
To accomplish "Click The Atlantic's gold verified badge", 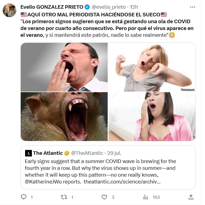I will [x=67, y=153].
